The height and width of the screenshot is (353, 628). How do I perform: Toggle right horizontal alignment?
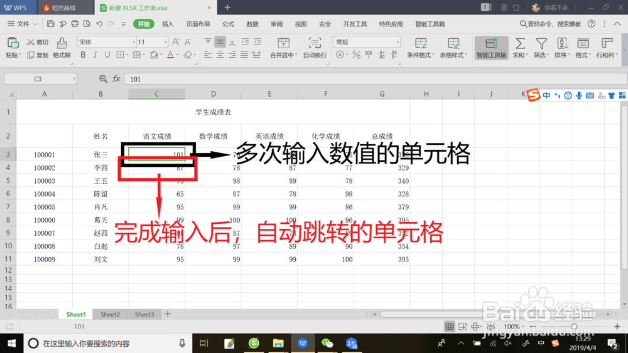point(232,55)
